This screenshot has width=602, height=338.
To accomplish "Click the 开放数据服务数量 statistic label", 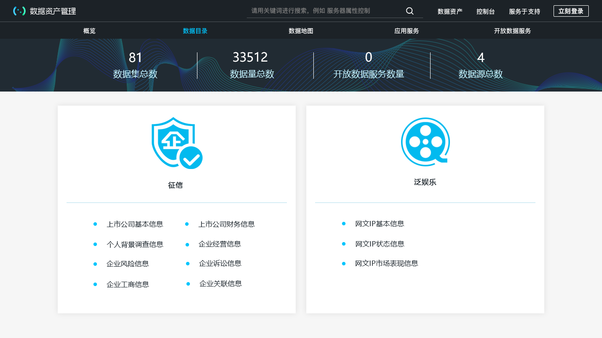I will tap(369, 74).
